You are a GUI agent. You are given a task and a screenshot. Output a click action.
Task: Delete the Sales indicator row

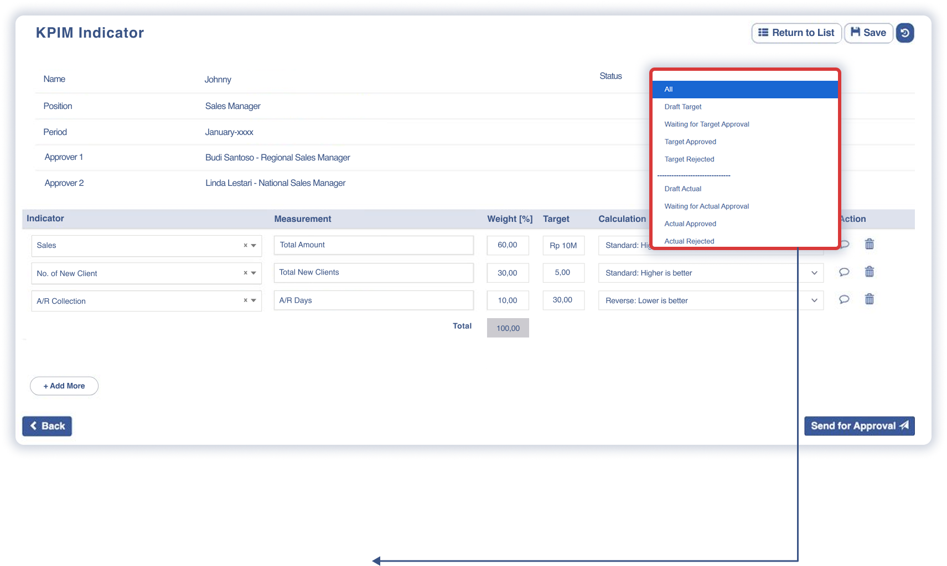pos(870,244)
